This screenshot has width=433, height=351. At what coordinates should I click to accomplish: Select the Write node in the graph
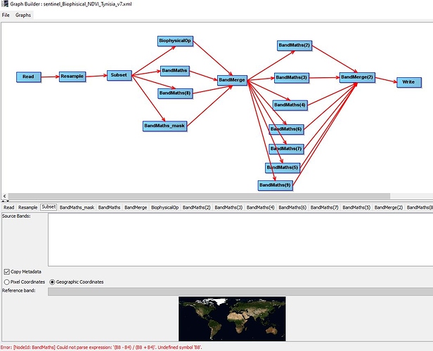coord(409,82)
